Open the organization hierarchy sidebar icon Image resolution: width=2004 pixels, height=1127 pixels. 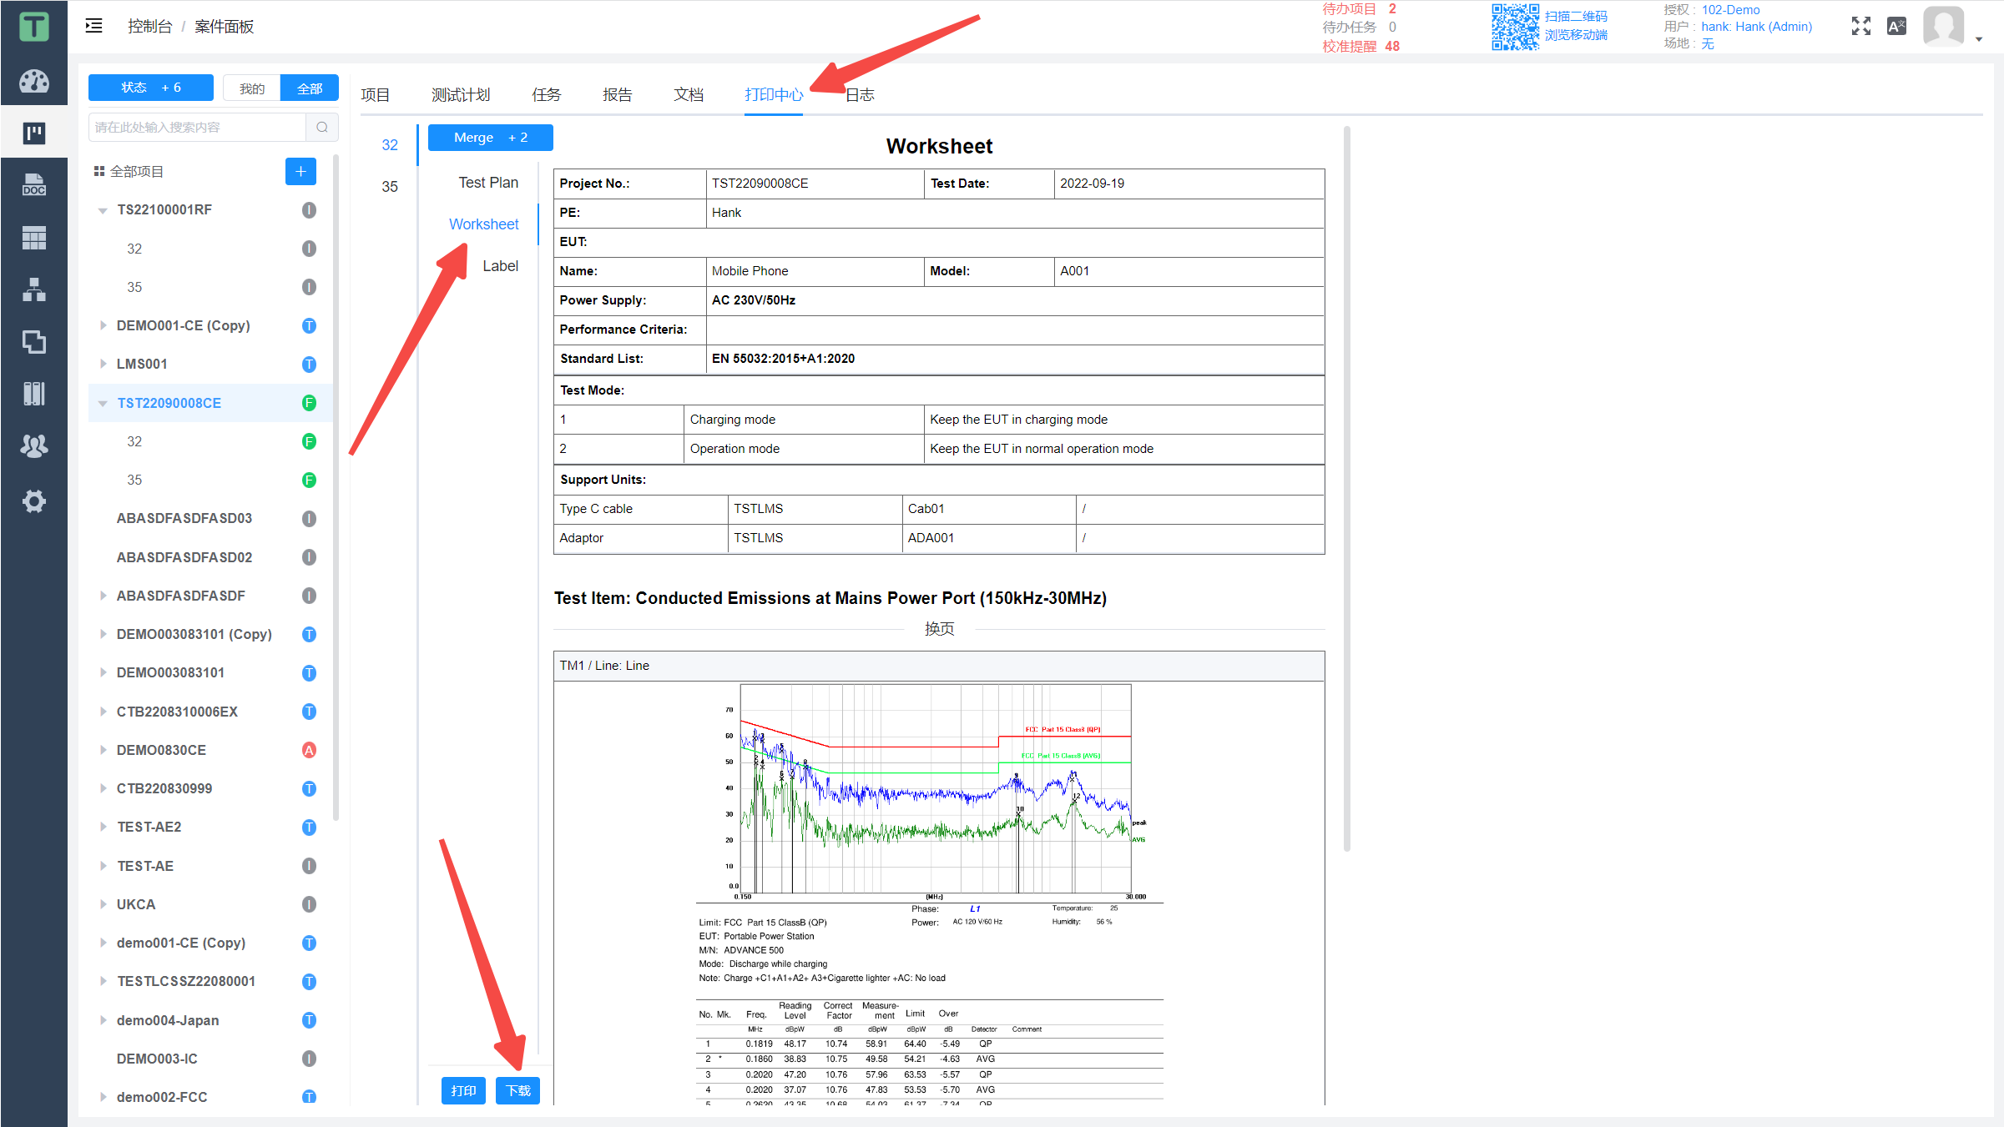pyautogui.click(x=34, y=289)
